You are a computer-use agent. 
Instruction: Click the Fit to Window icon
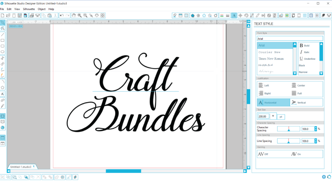(x=103, y=16)
